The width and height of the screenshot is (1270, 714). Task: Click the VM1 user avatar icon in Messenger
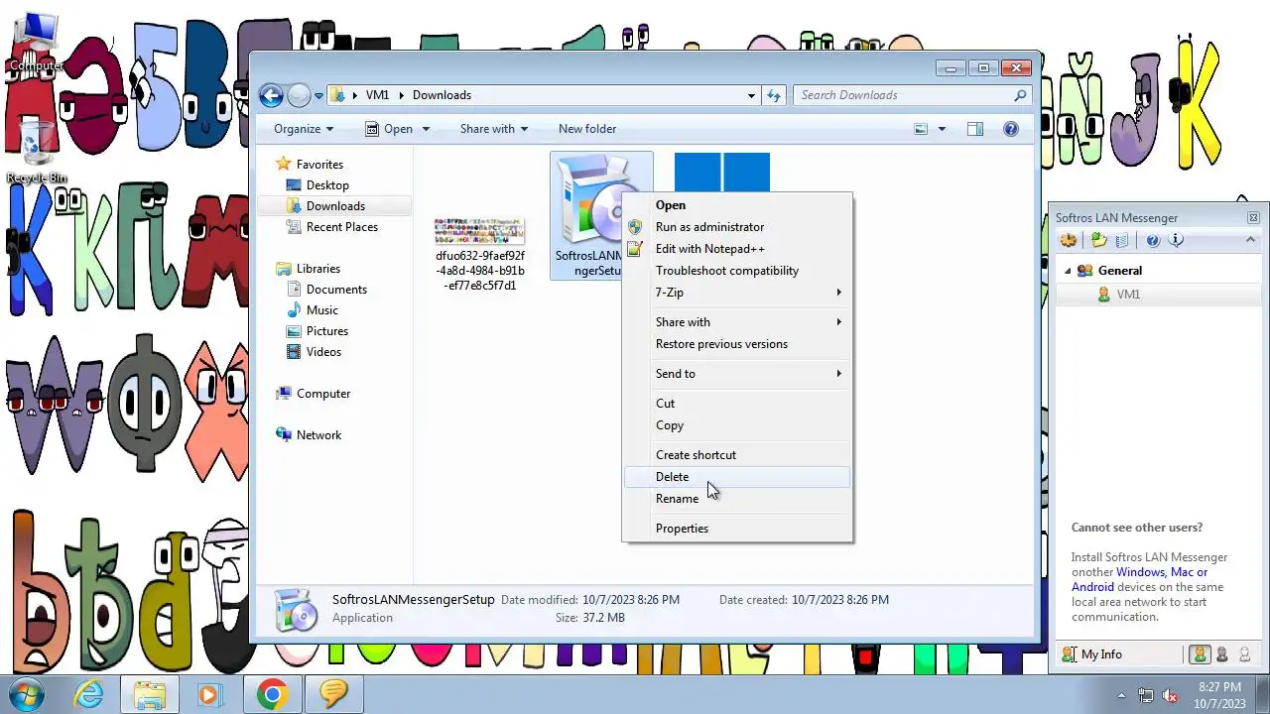coord(1103,295)
